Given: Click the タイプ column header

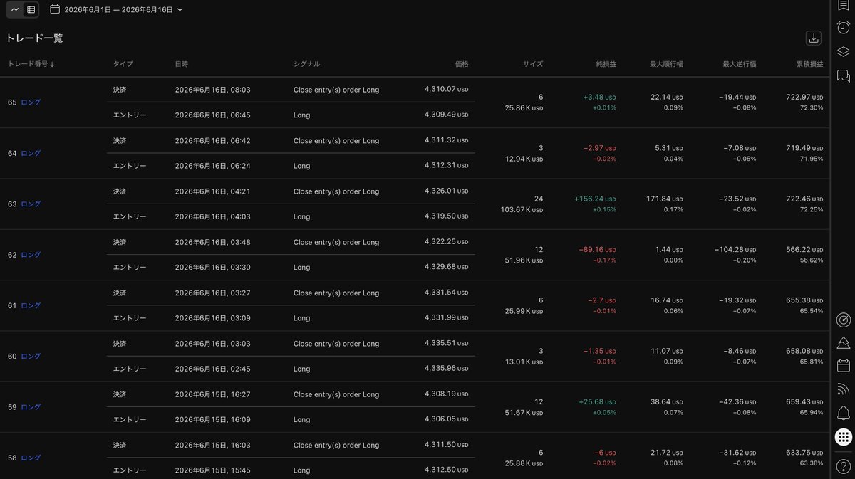Looking at the screenshot, I should pos(123,64).
